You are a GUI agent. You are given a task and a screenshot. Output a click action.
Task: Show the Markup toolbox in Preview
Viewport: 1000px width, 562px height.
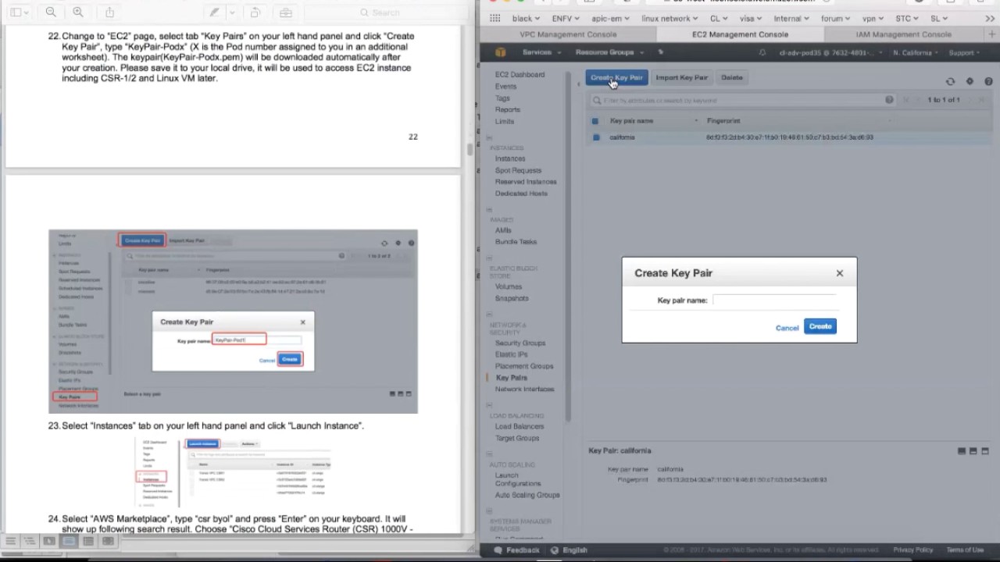click(x=286, y=12)
